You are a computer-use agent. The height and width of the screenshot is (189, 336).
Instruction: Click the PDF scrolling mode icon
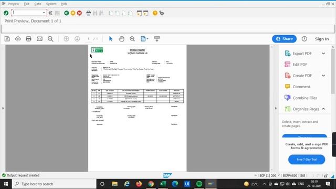pos(157,39)
